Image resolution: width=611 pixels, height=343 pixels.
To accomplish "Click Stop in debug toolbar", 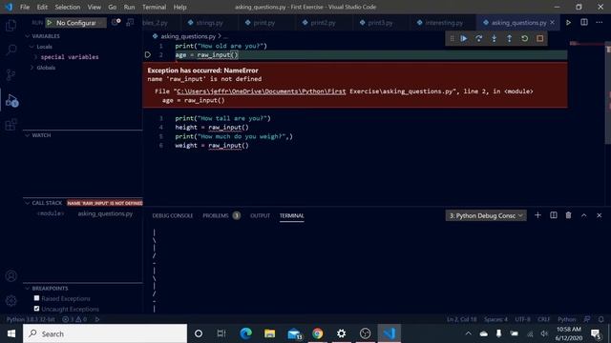I will 540,38.
